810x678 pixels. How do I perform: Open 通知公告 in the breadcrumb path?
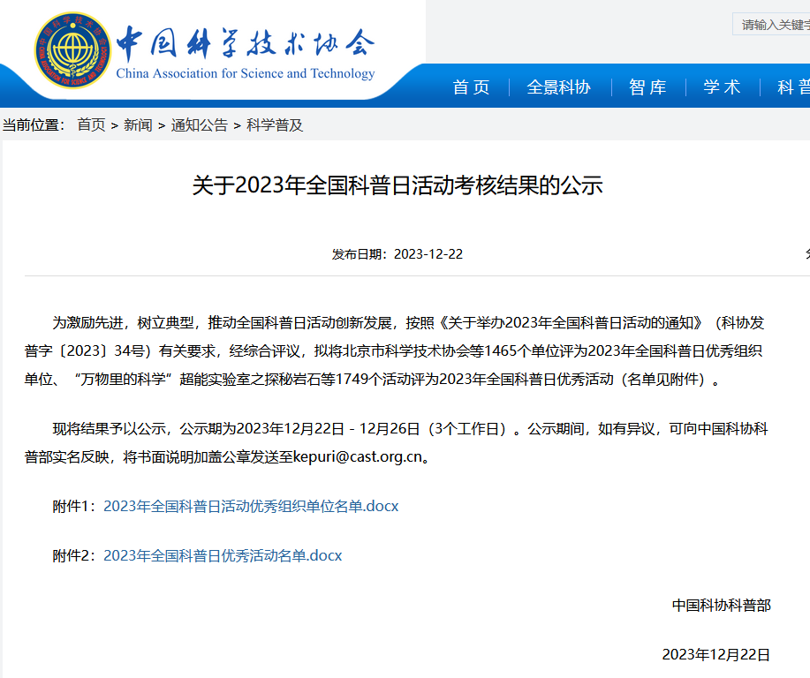tap(199, 125)
